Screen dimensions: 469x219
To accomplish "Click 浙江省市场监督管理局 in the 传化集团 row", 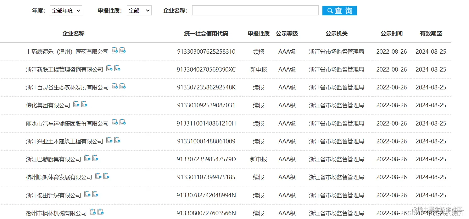I will coord(337,105).
